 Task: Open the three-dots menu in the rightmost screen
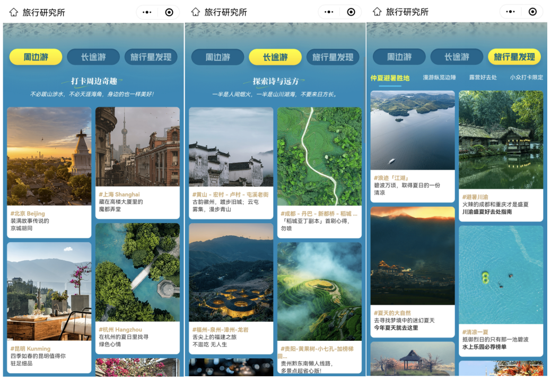tap(510, 12)
